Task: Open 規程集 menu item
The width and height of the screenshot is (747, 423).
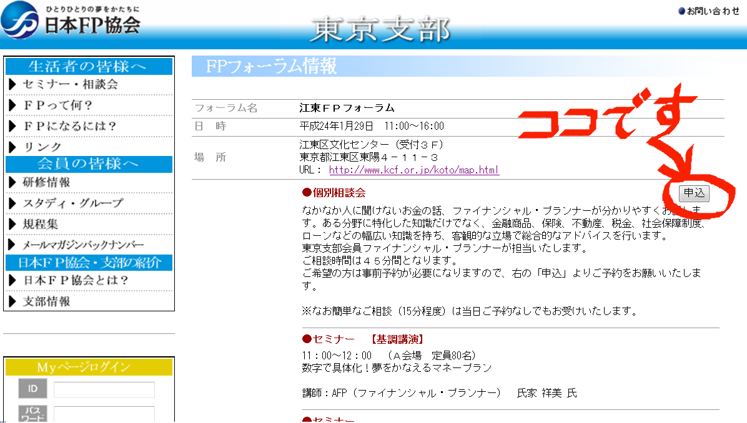Action: coord(41,224)
